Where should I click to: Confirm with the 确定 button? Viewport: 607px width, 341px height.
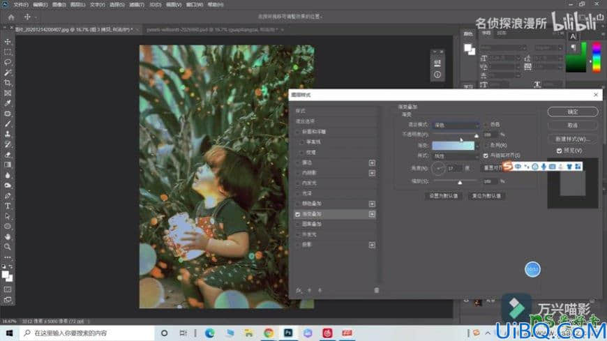pos(573,112)
